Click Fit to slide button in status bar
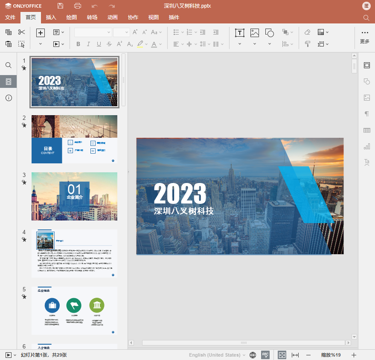 [x=282, y=355]
